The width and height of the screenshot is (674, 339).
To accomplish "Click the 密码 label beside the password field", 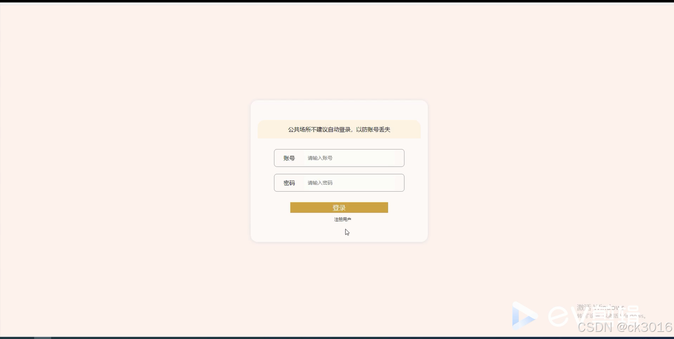I will pos(289,183).
